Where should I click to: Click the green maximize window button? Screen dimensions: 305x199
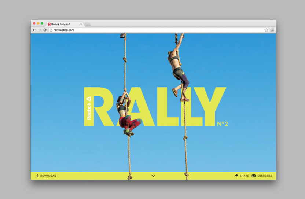tap(42, 23)
